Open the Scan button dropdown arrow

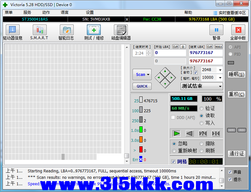point(148,75)
